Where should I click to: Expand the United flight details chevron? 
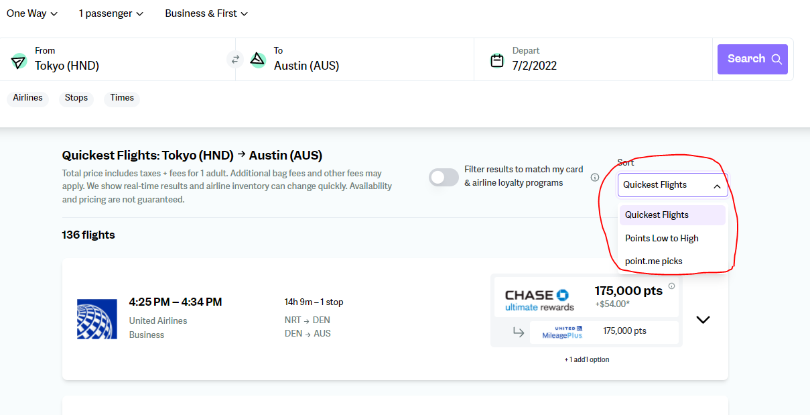703,320
